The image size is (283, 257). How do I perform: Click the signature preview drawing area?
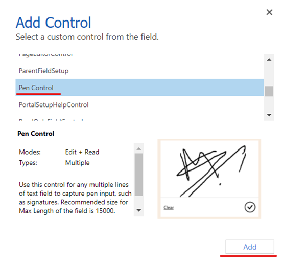click(x=209, y=169)
